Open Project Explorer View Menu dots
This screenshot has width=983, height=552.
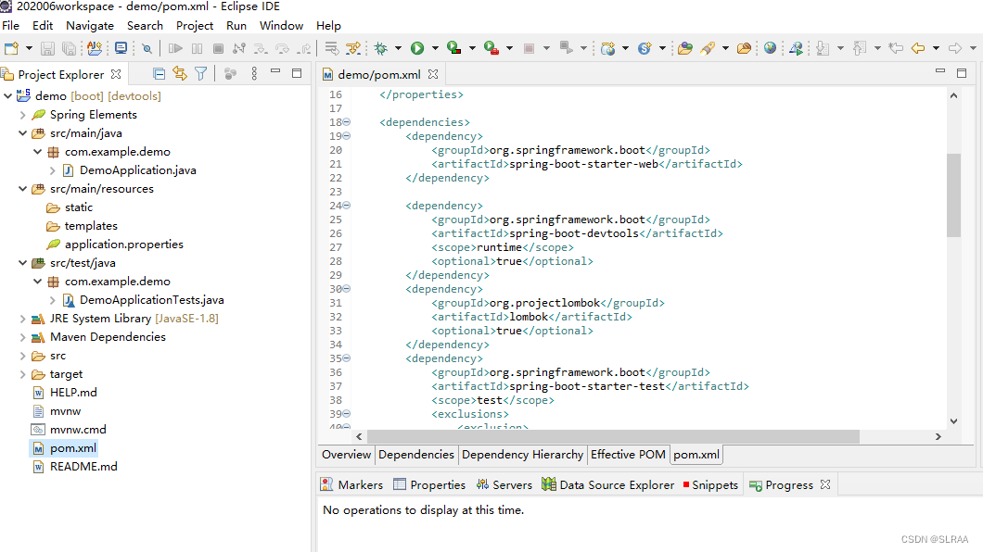(x=254, y=74)
